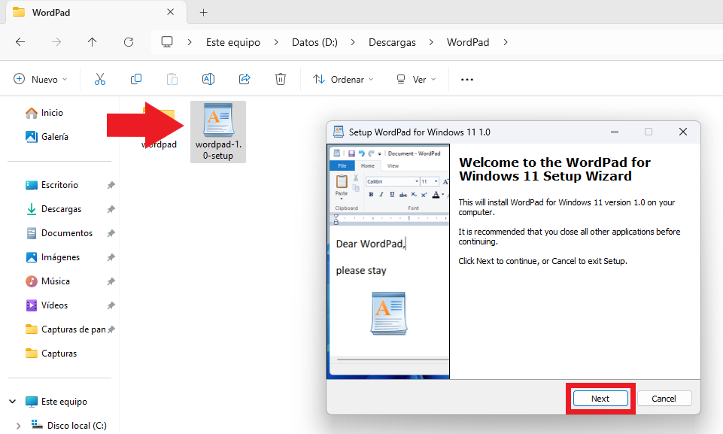Click the Welcome to WordPad Setup Wizard heading

point(554,169)
